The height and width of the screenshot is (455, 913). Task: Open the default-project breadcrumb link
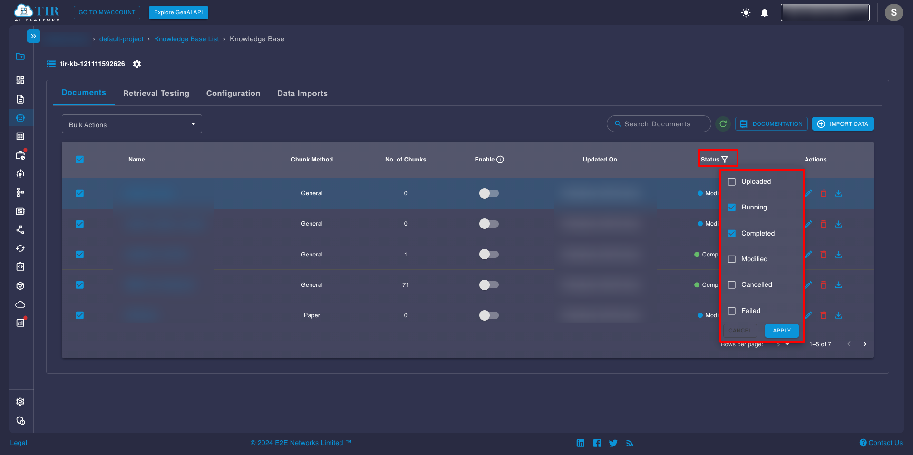click(x=121, y=39)
